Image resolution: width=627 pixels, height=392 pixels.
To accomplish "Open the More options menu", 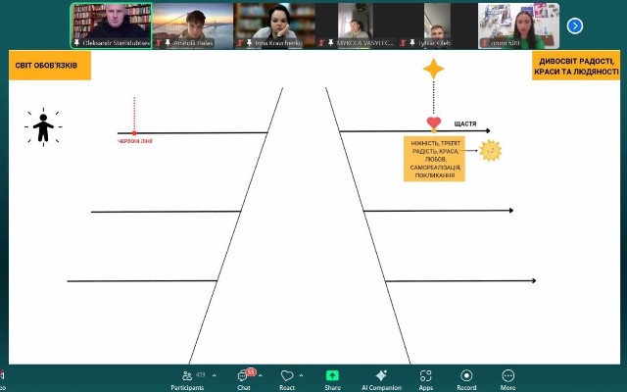I will click(x=507, y=377).
